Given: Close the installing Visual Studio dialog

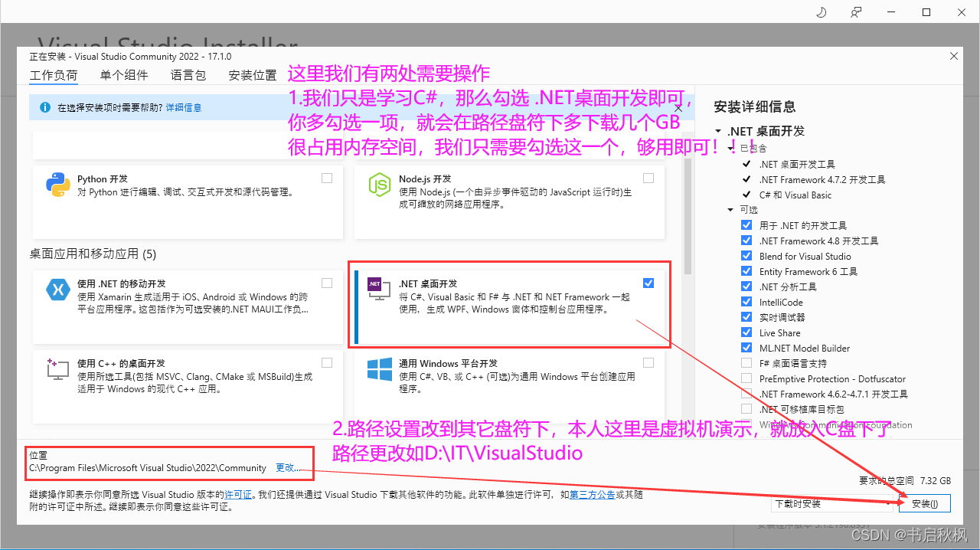Looking at the screenshot, I should (x=953, y=56).
